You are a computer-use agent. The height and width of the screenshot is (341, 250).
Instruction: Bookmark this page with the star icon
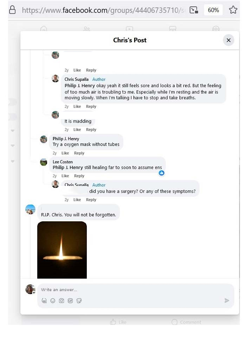233,10
